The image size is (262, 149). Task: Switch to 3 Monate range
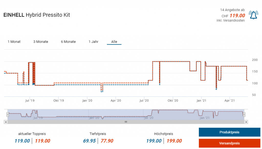pos(41,42)
